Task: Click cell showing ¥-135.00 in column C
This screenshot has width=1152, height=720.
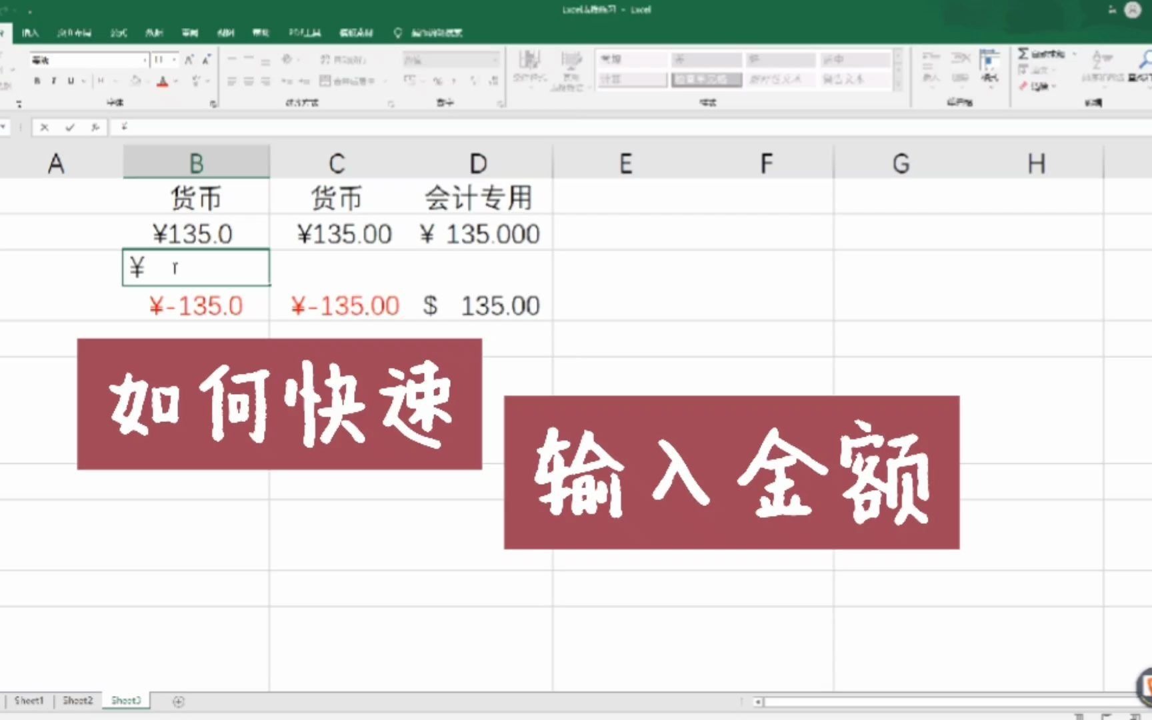Action: coord(345,306)
